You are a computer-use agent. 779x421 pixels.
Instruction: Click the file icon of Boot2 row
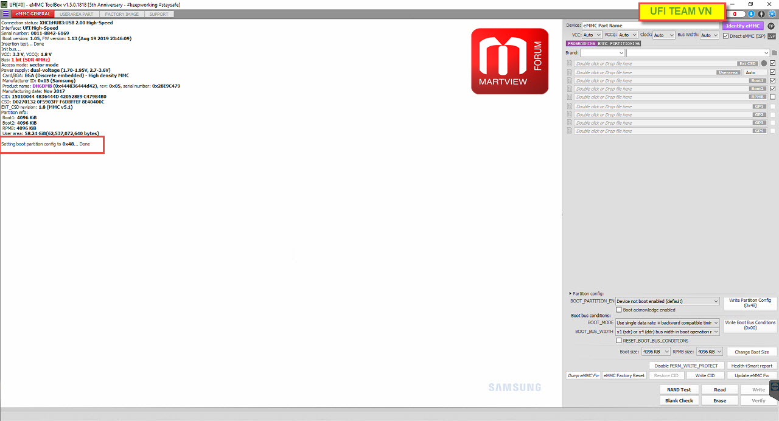pyautogui.click(x=570, y=89)
